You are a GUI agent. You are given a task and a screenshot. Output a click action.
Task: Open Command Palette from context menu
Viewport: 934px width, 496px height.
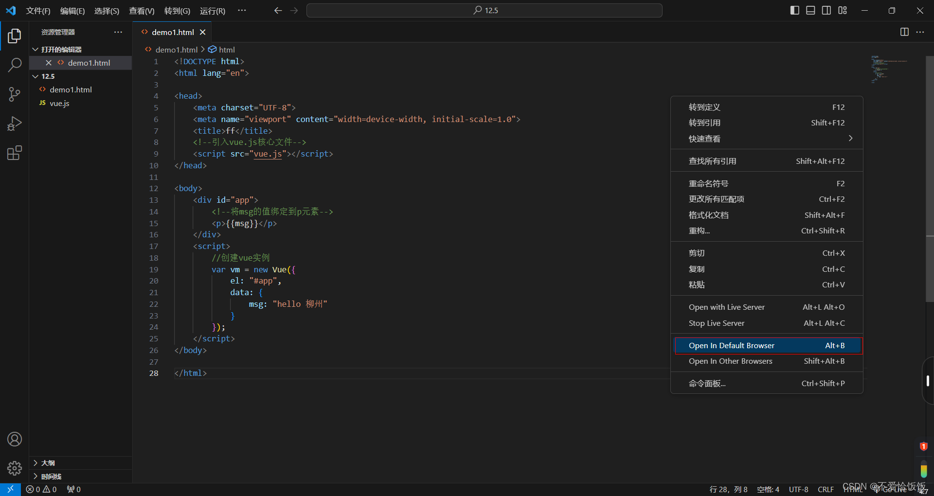pos(767,383)
